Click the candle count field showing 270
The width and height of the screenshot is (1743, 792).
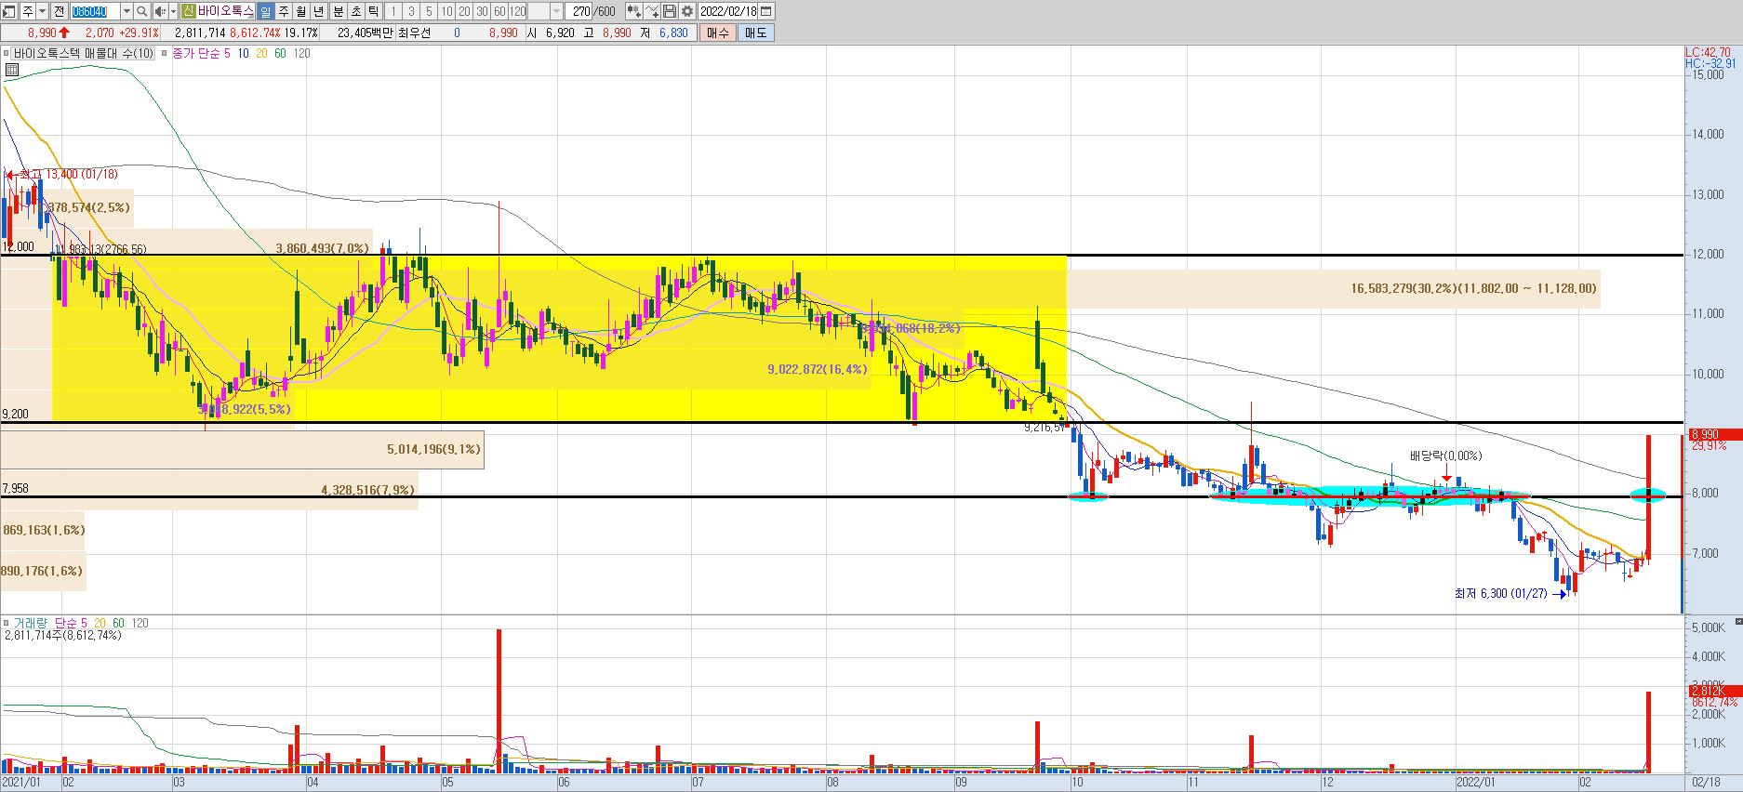579,11
